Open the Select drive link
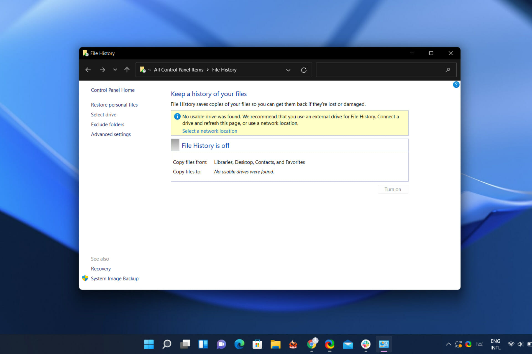The image size is (532, 354). pyautogui.click(x=104, y=114)
